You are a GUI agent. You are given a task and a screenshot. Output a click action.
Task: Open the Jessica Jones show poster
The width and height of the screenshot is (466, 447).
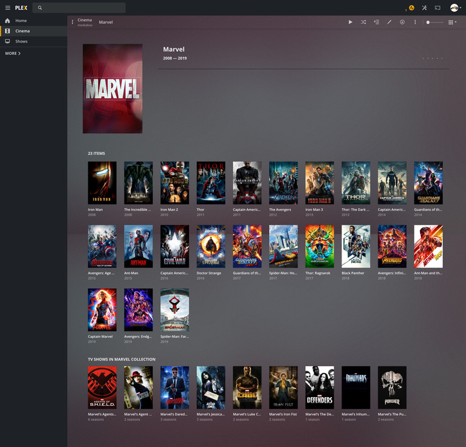coord(210,387)
